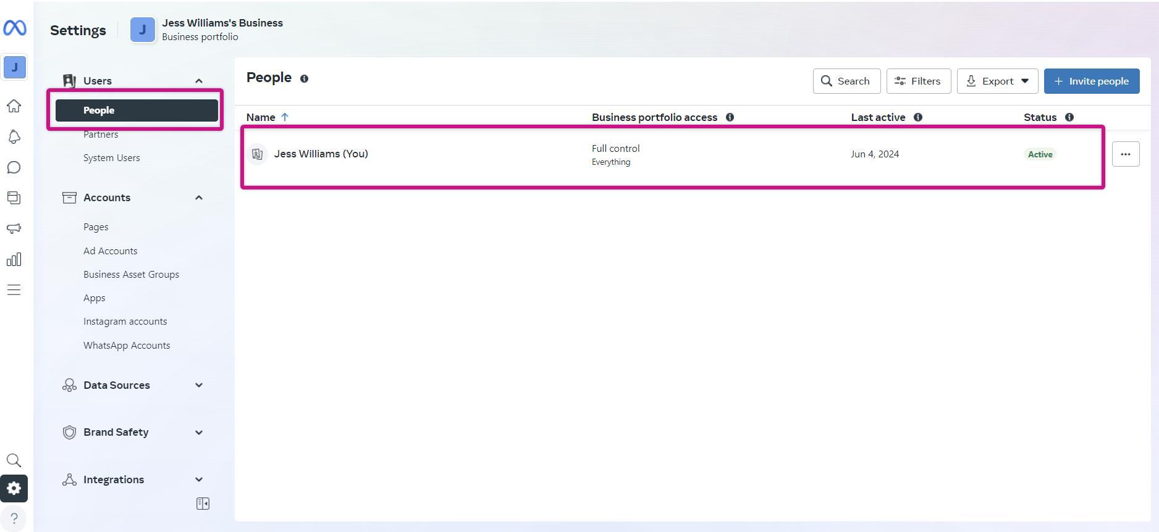Open Instagram accounts

point(125,322)
